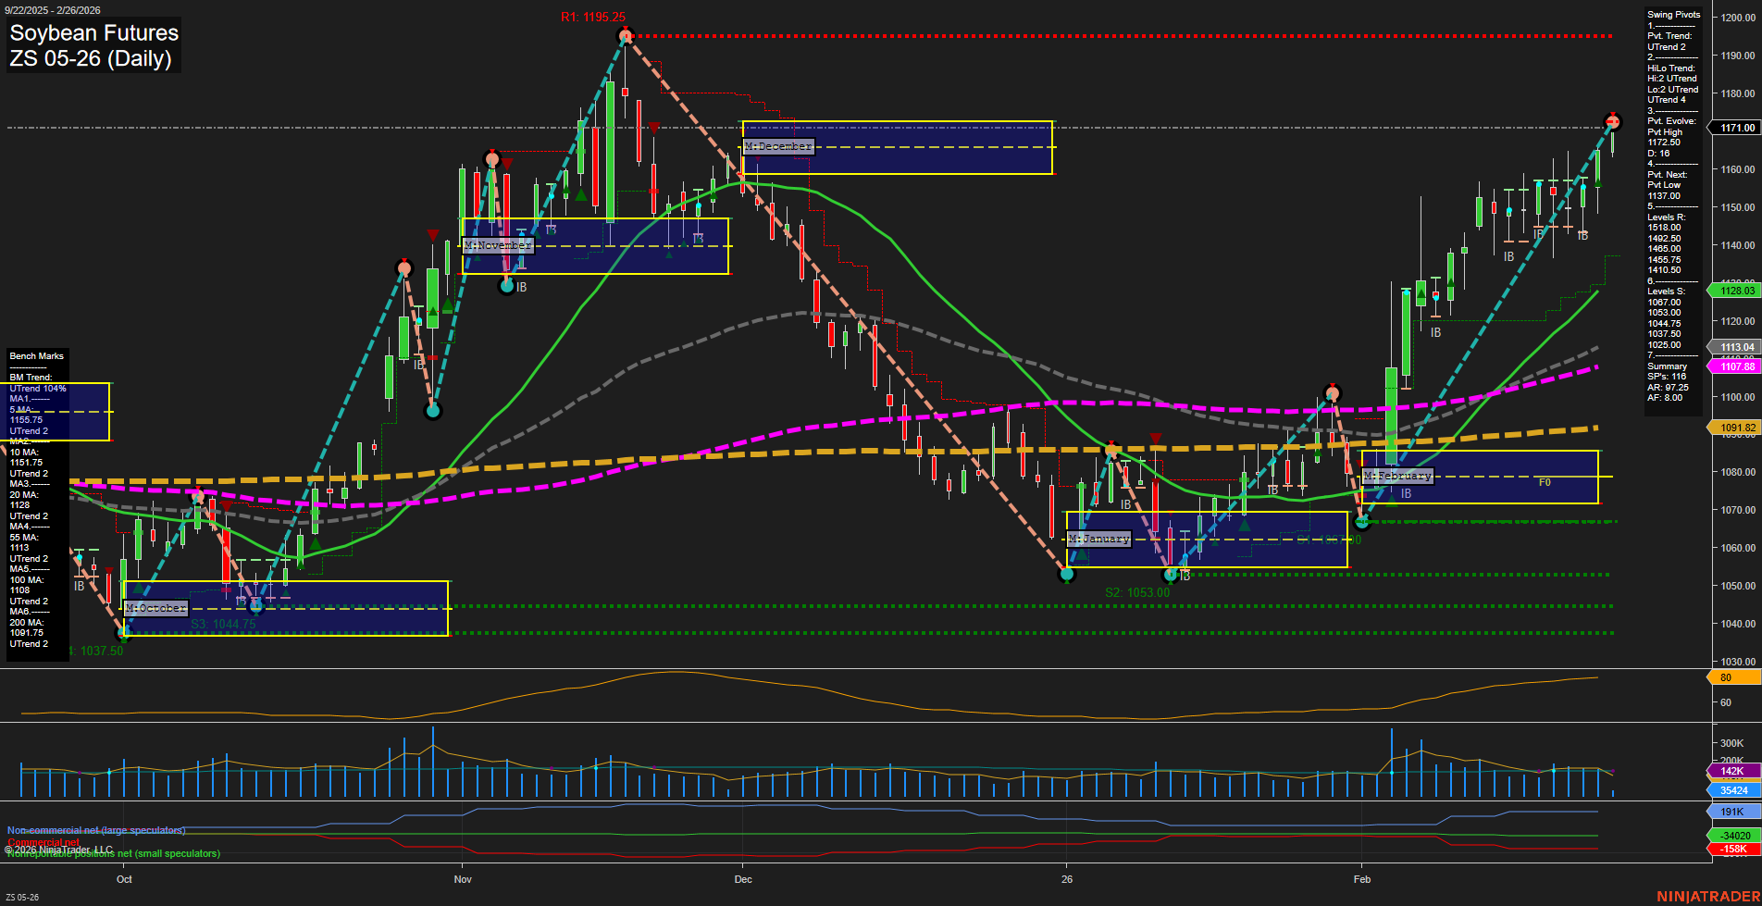The image size is (1762, 906).
Task: Collapse the Swing Pivots panel
Action: (1673, 14)
